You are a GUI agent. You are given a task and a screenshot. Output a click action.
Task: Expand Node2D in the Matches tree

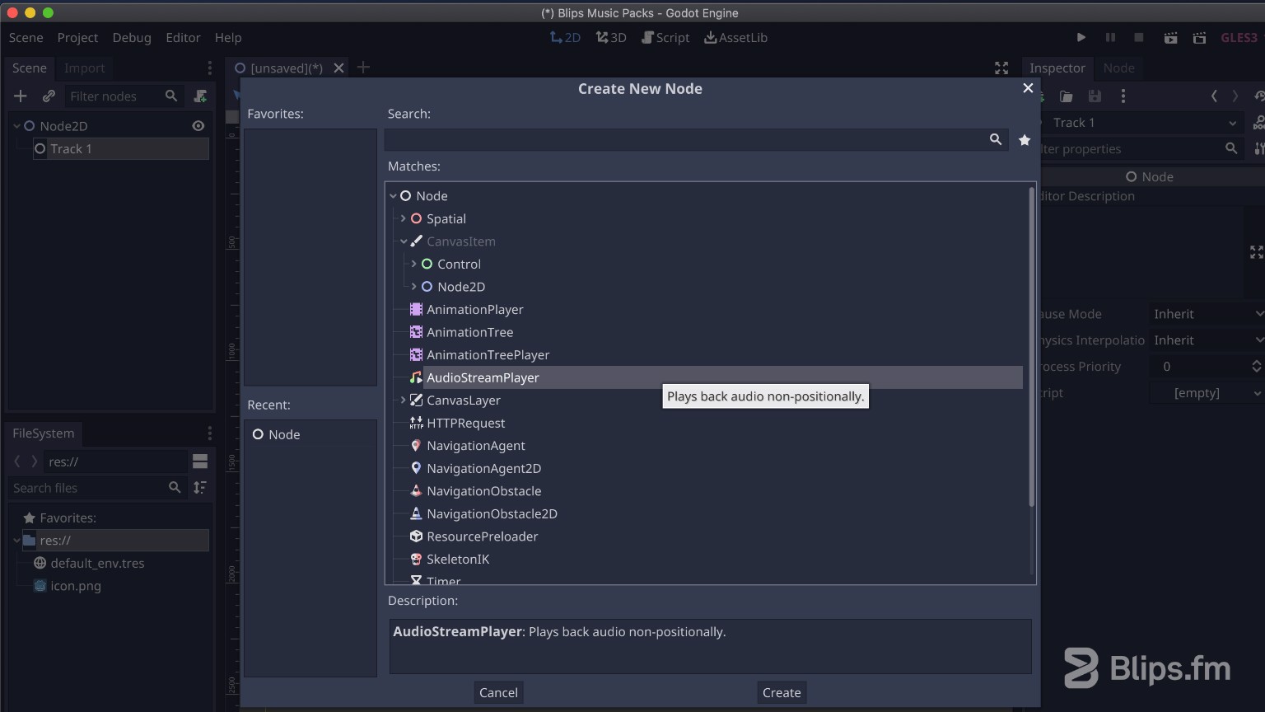pos(414,287)
